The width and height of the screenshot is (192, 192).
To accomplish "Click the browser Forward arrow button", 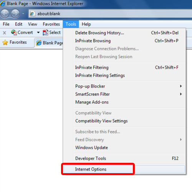I will 15,13.
